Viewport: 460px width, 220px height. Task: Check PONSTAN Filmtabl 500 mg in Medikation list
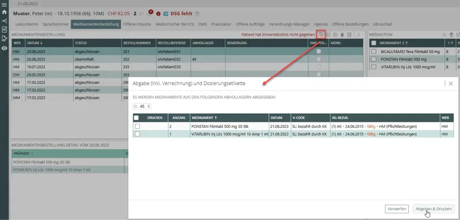point(374,59)
